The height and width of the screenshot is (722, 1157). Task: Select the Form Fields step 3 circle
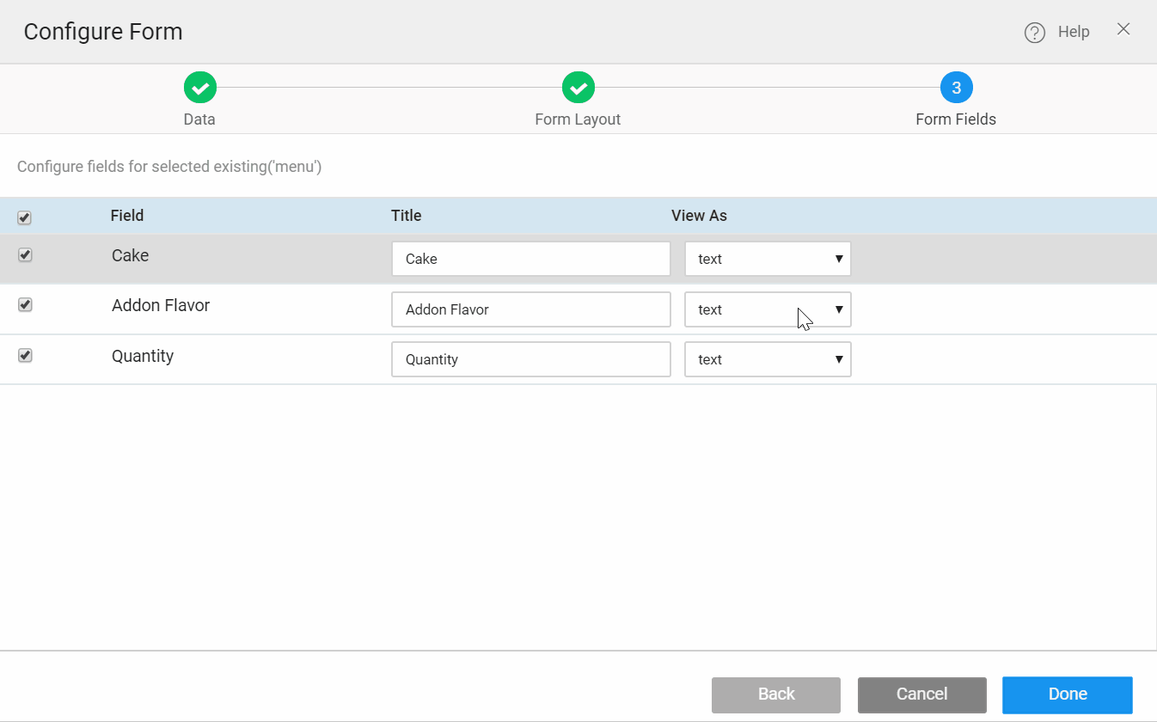[956, 87]
